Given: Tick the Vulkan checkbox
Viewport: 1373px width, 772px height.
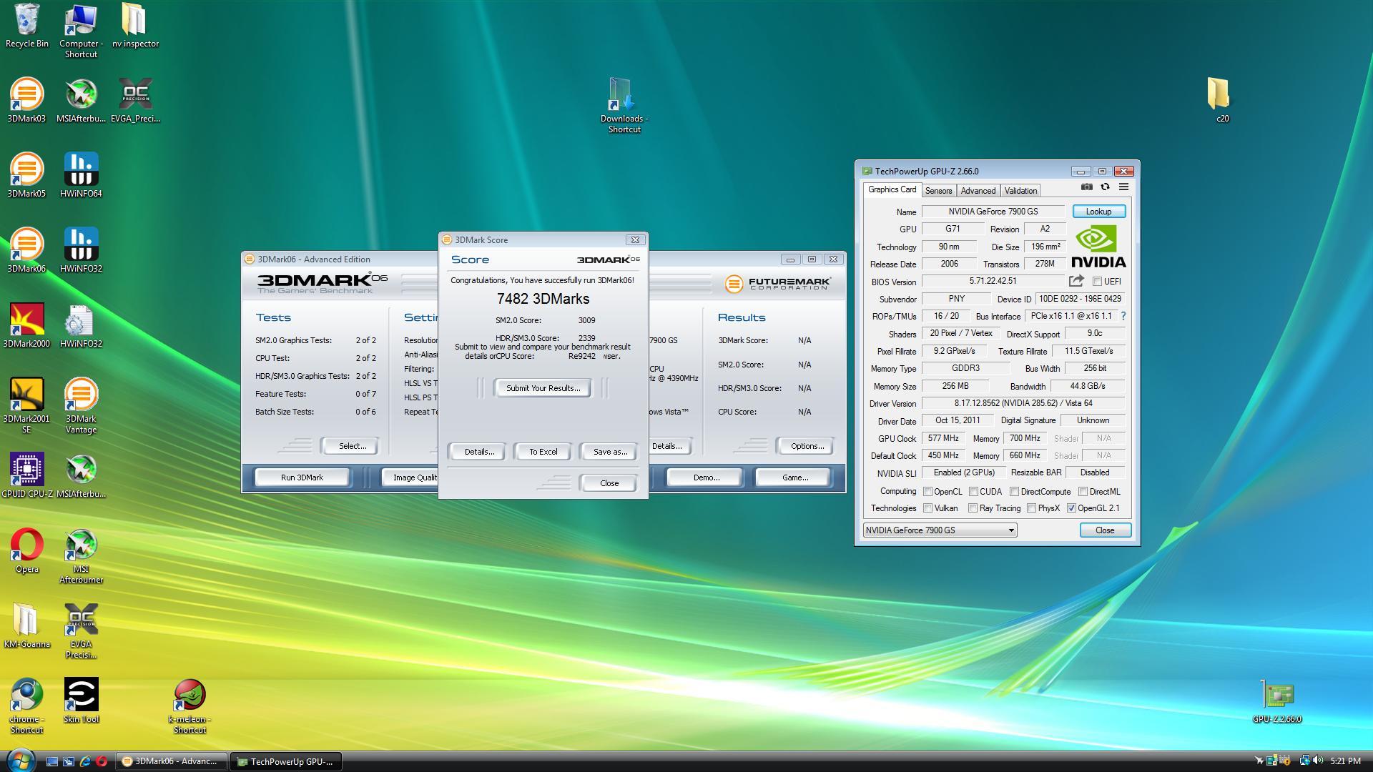Looking at the screenshot, I should tap(927, 508).
